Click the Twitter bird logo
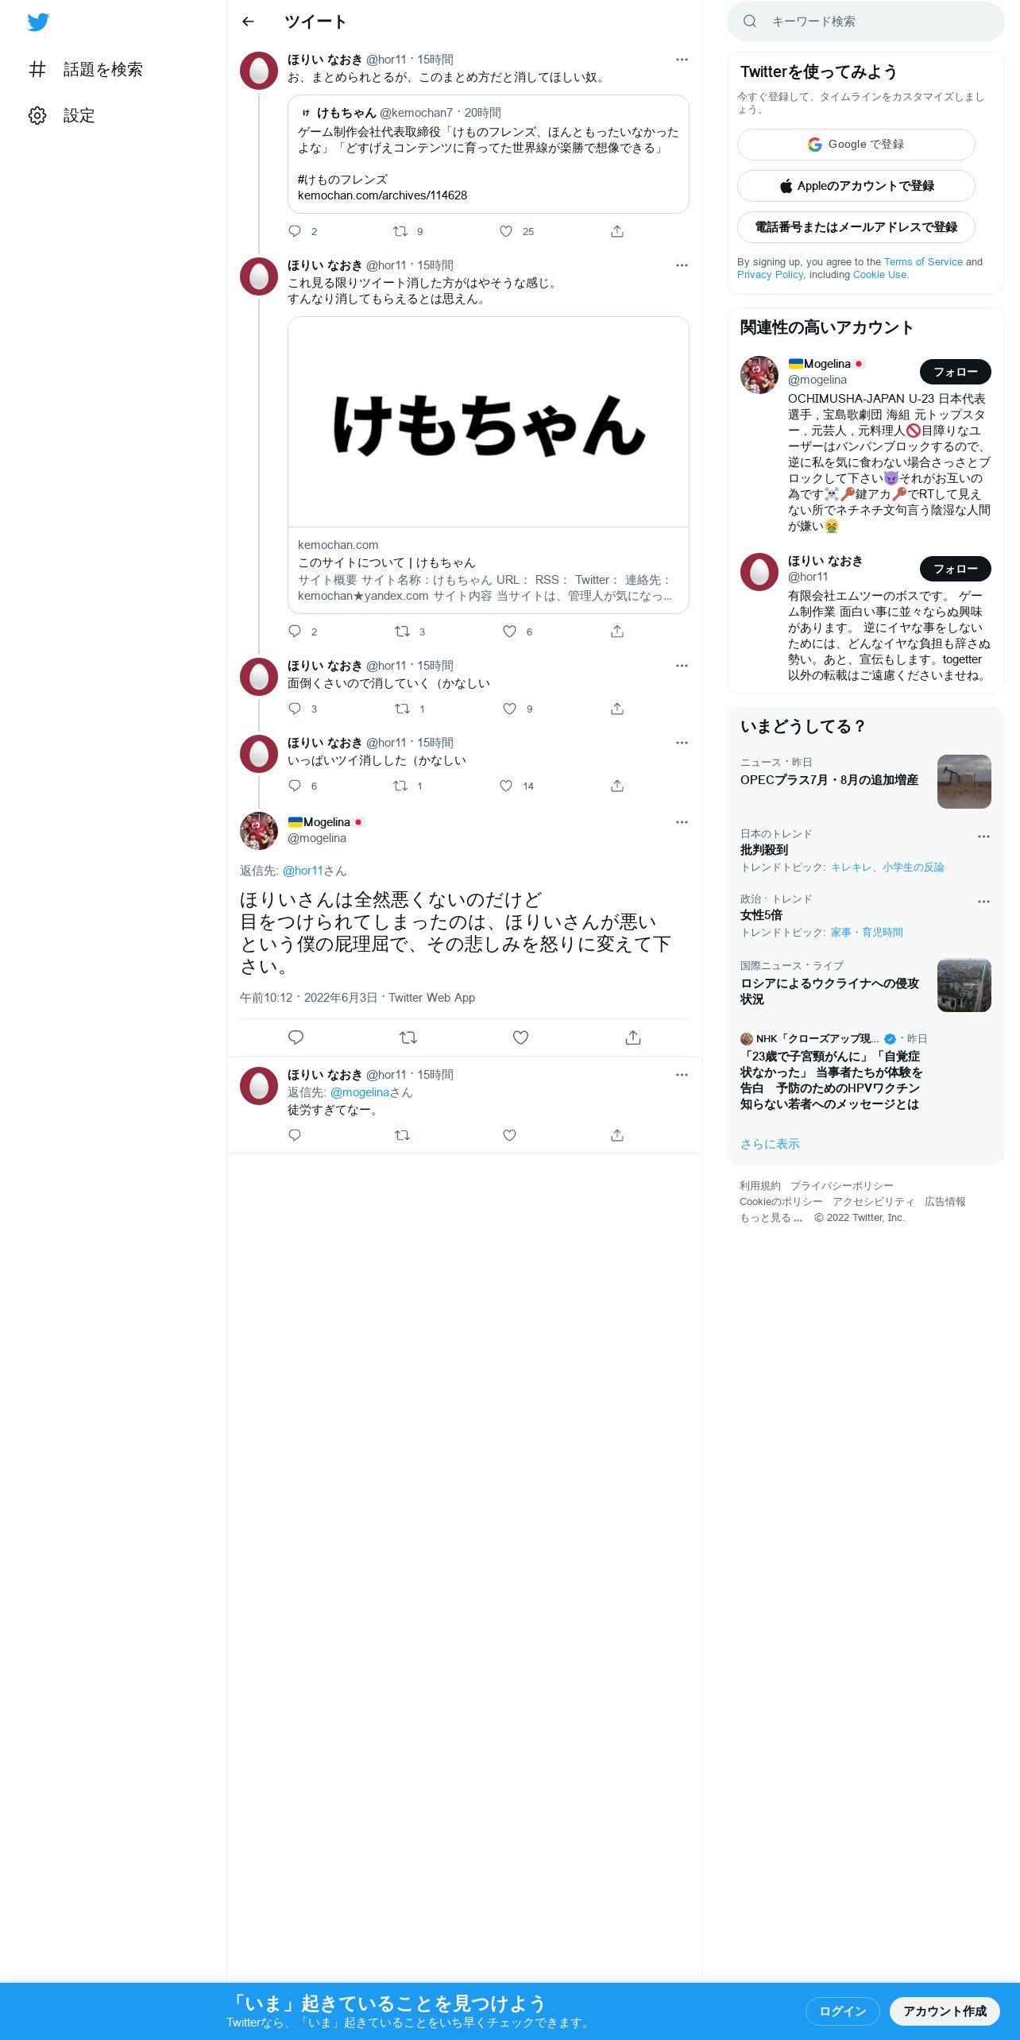Image resolution: width=1020 pixels, height=2040 pixels. (x=38, y=22)
